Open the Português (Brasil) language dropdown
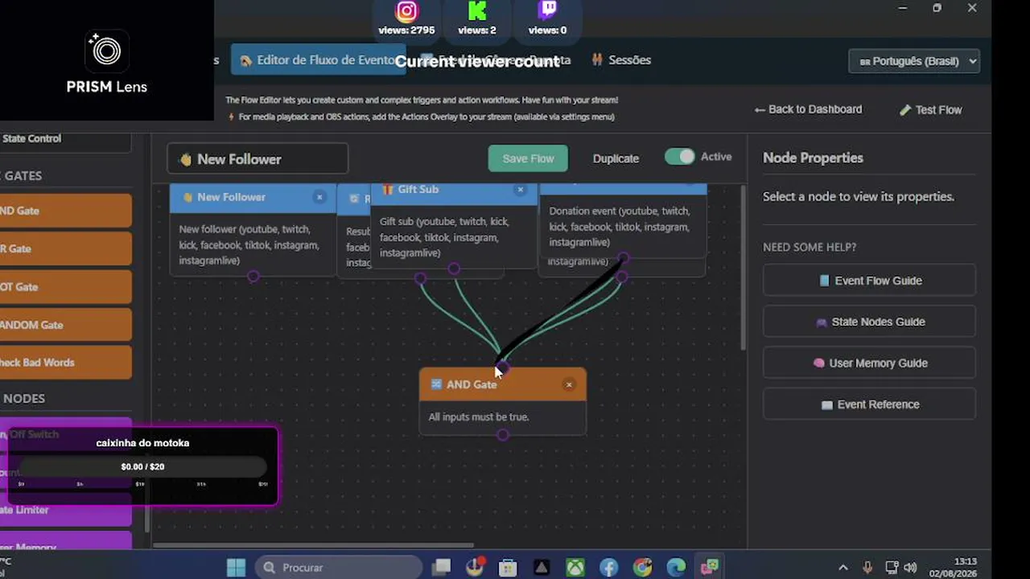 point(914,61)
